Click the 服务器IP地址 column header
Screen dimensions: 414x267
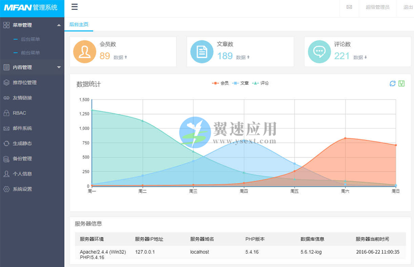click(x=149, y=239)
